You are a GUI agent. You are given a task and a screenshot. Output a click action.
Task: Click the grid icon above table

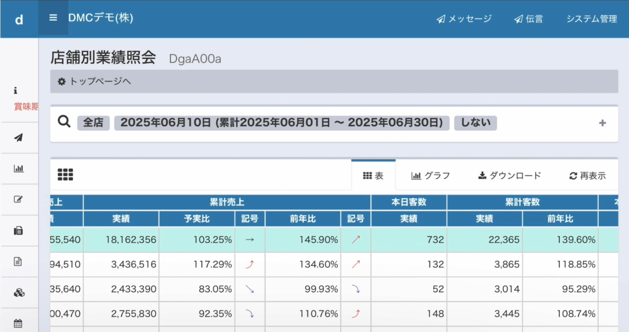tap(65, 175)
